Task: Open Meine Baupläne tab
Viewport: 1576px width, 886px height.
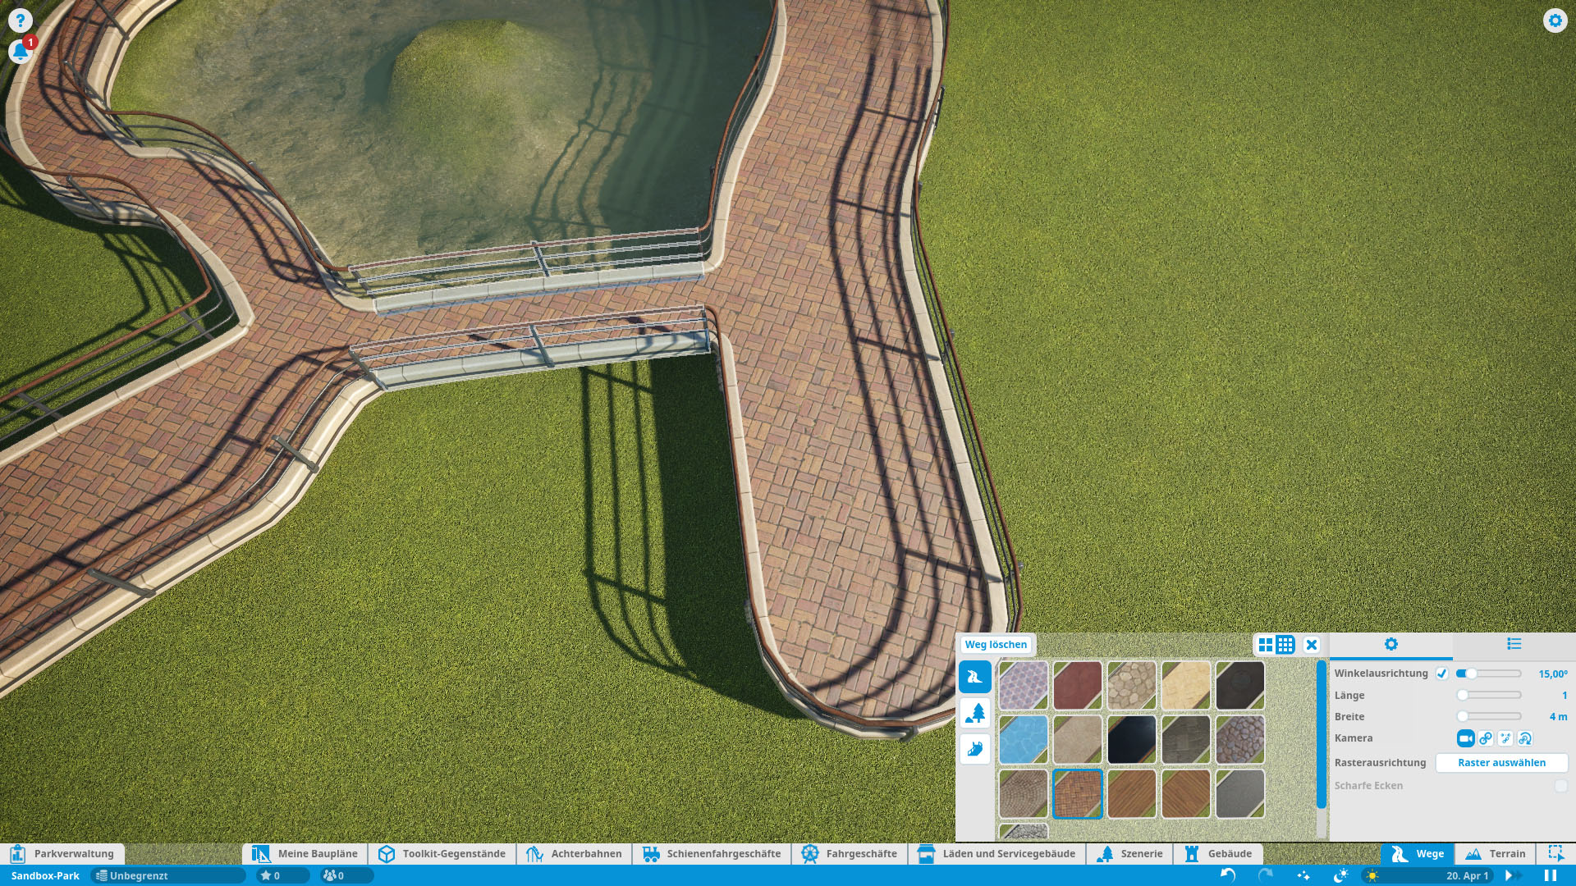Action: [x=305, y=854]
